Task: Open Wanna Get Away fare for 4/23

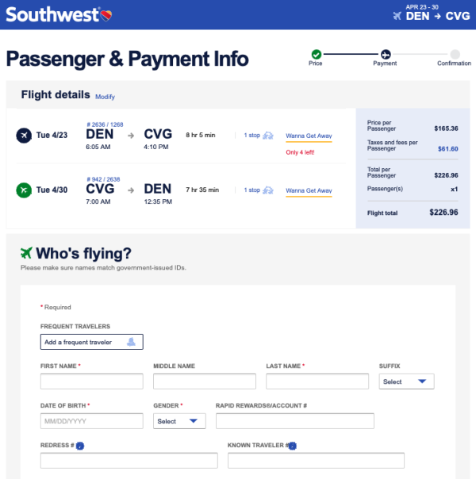Action: 309,136
